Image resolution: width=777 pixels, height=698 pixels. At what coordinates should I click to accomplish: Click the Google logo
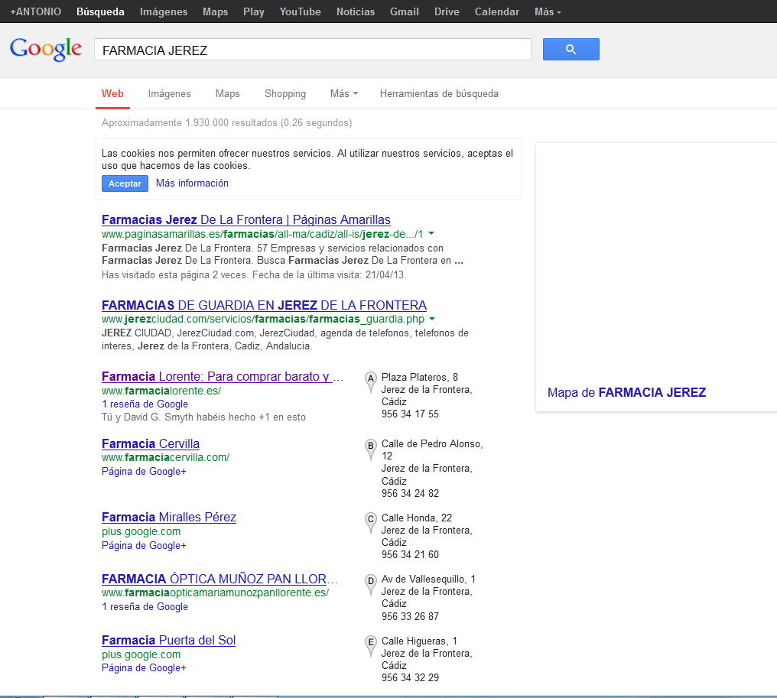tap(46, 49)
